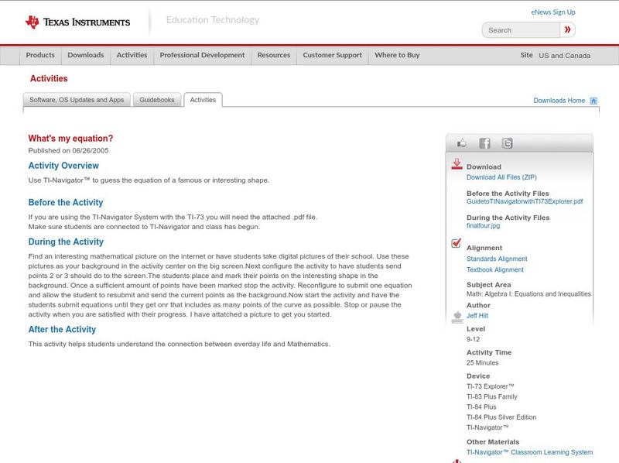
Task: Click the red Activities page heading
Action: [49, 79]
